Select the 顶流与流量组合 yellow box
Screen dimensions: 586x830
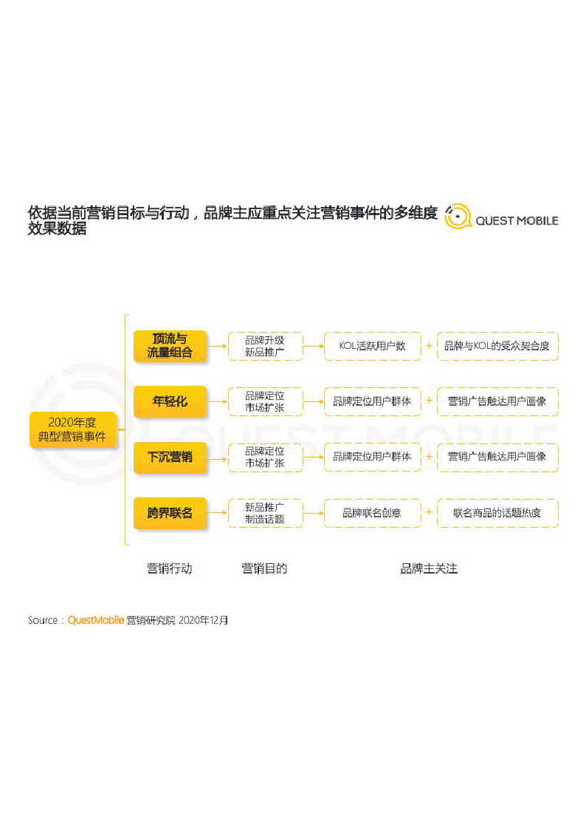170,346
